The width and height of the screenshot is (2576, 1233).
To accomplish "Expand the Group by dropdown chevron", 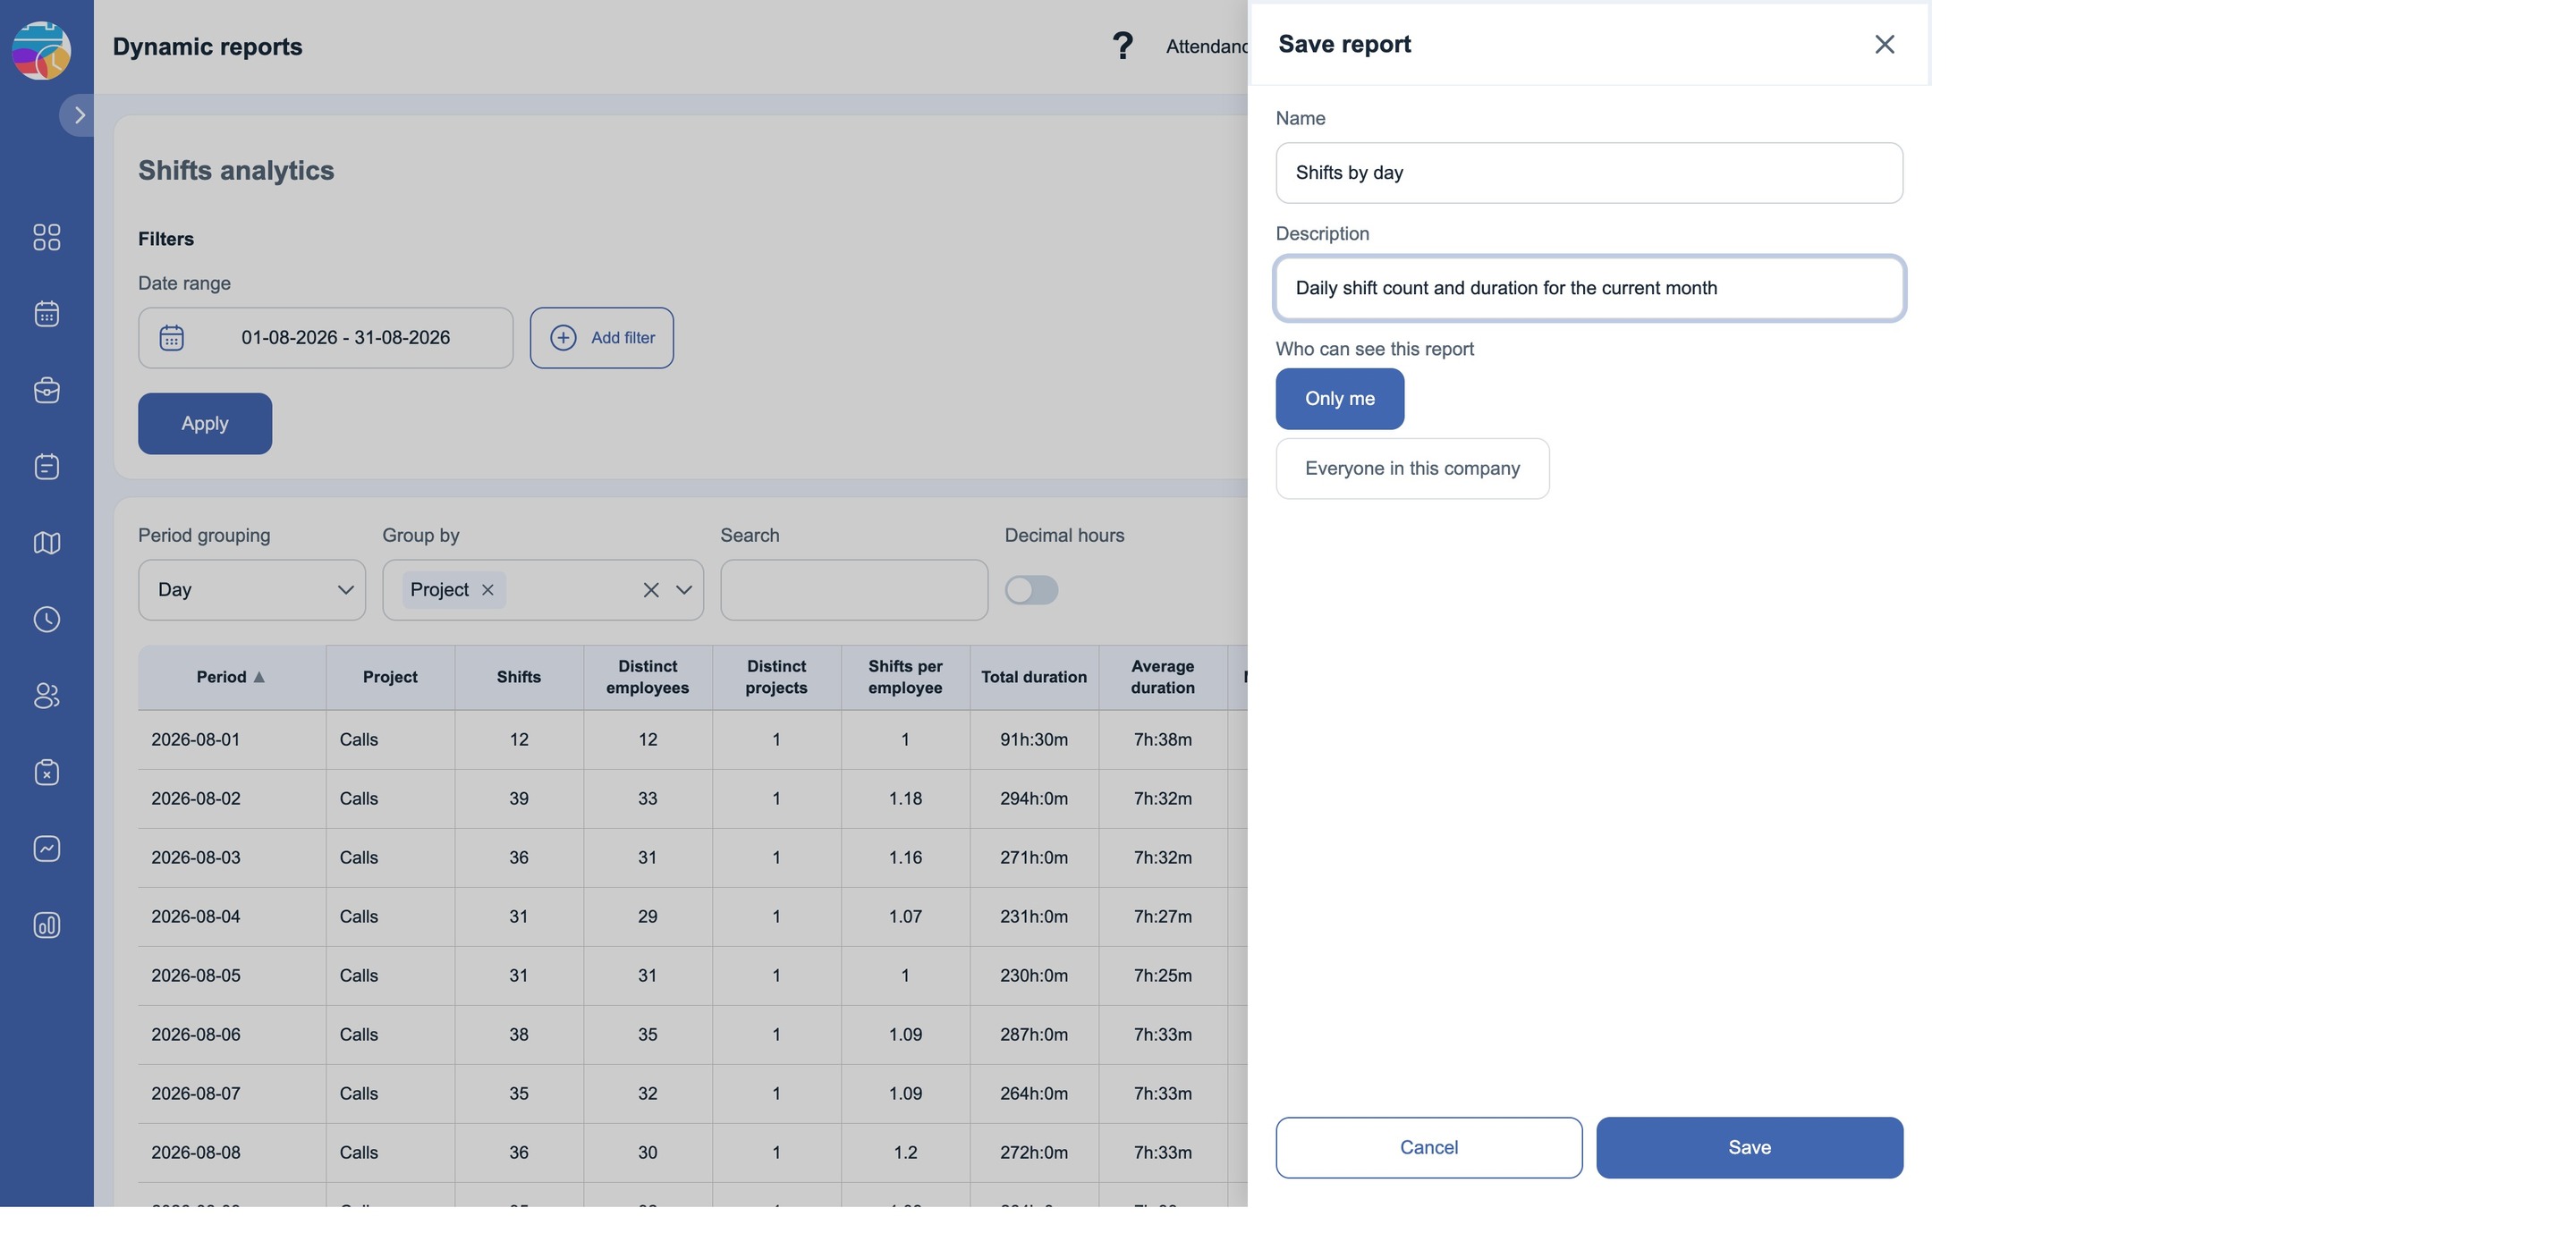I will (684, 590).
